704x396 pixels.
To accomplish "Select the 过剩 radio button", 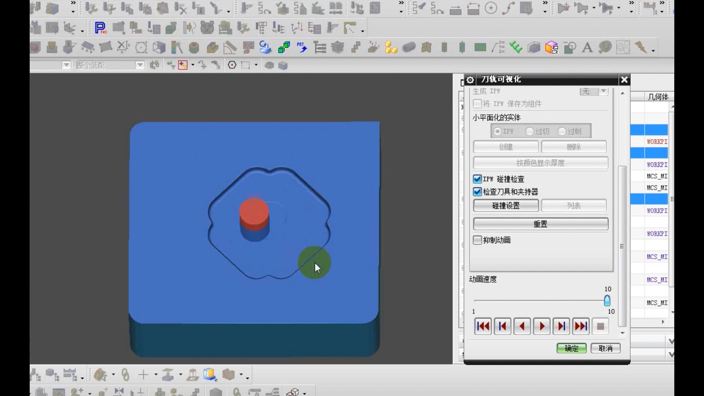I will click(562, 131).
